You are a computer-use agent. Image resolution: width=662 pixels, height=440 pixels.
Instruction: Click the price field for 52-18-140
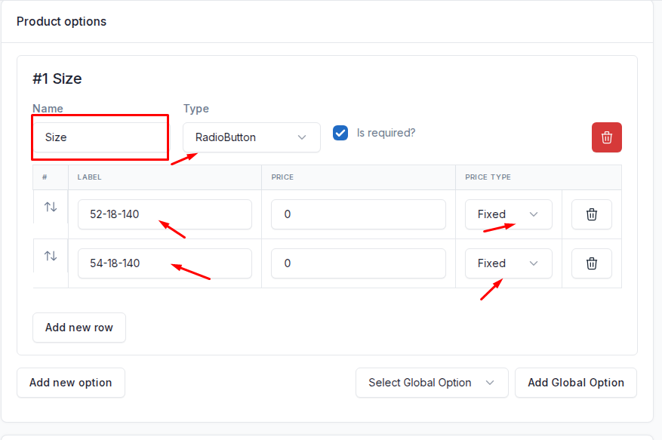(x=359, y=214)
